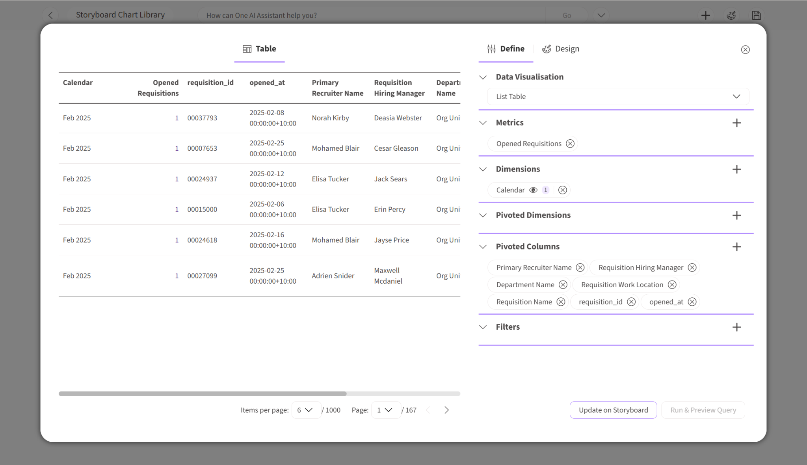Add a new metric with plus icon
This screenshot has width=807, height=465.
pyautogui.click(x=736, y=123)
